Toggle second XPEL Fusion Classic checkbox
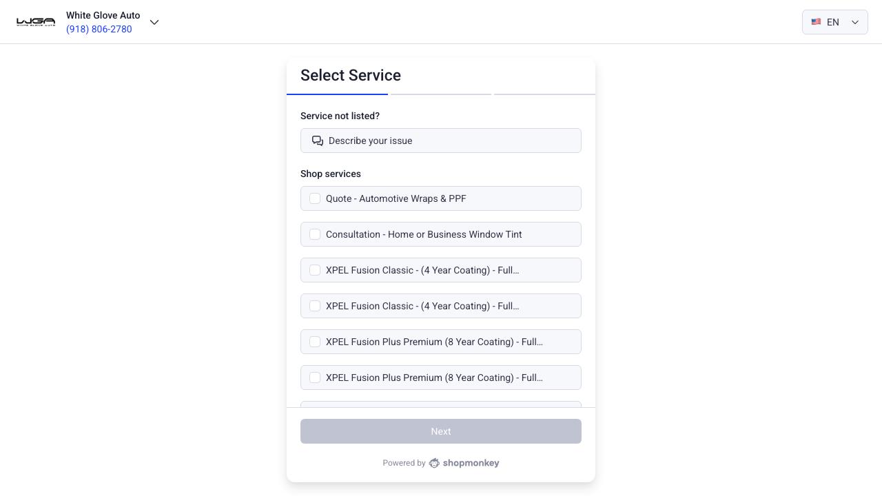The image size is (882, 496). (x=315, y=306)
